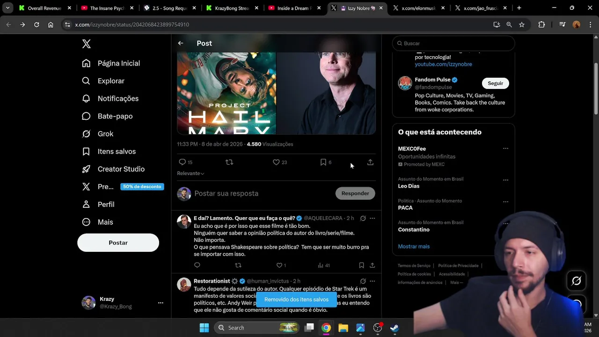Open youtube.com/izzynobre link
The height and width of the screenshot is (337, 599).
tap(443, 64)
